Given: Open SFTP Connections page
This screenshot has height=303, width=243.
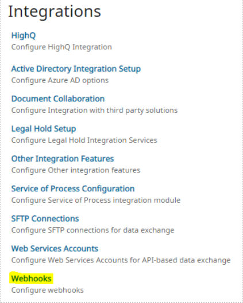Looking at the screenshot, I should point(45,219).
